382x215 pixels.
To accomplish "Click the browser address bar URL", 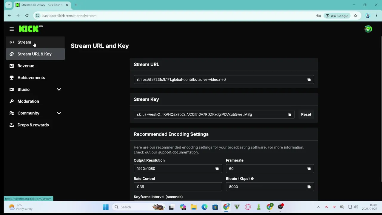I will click(69, 16).
